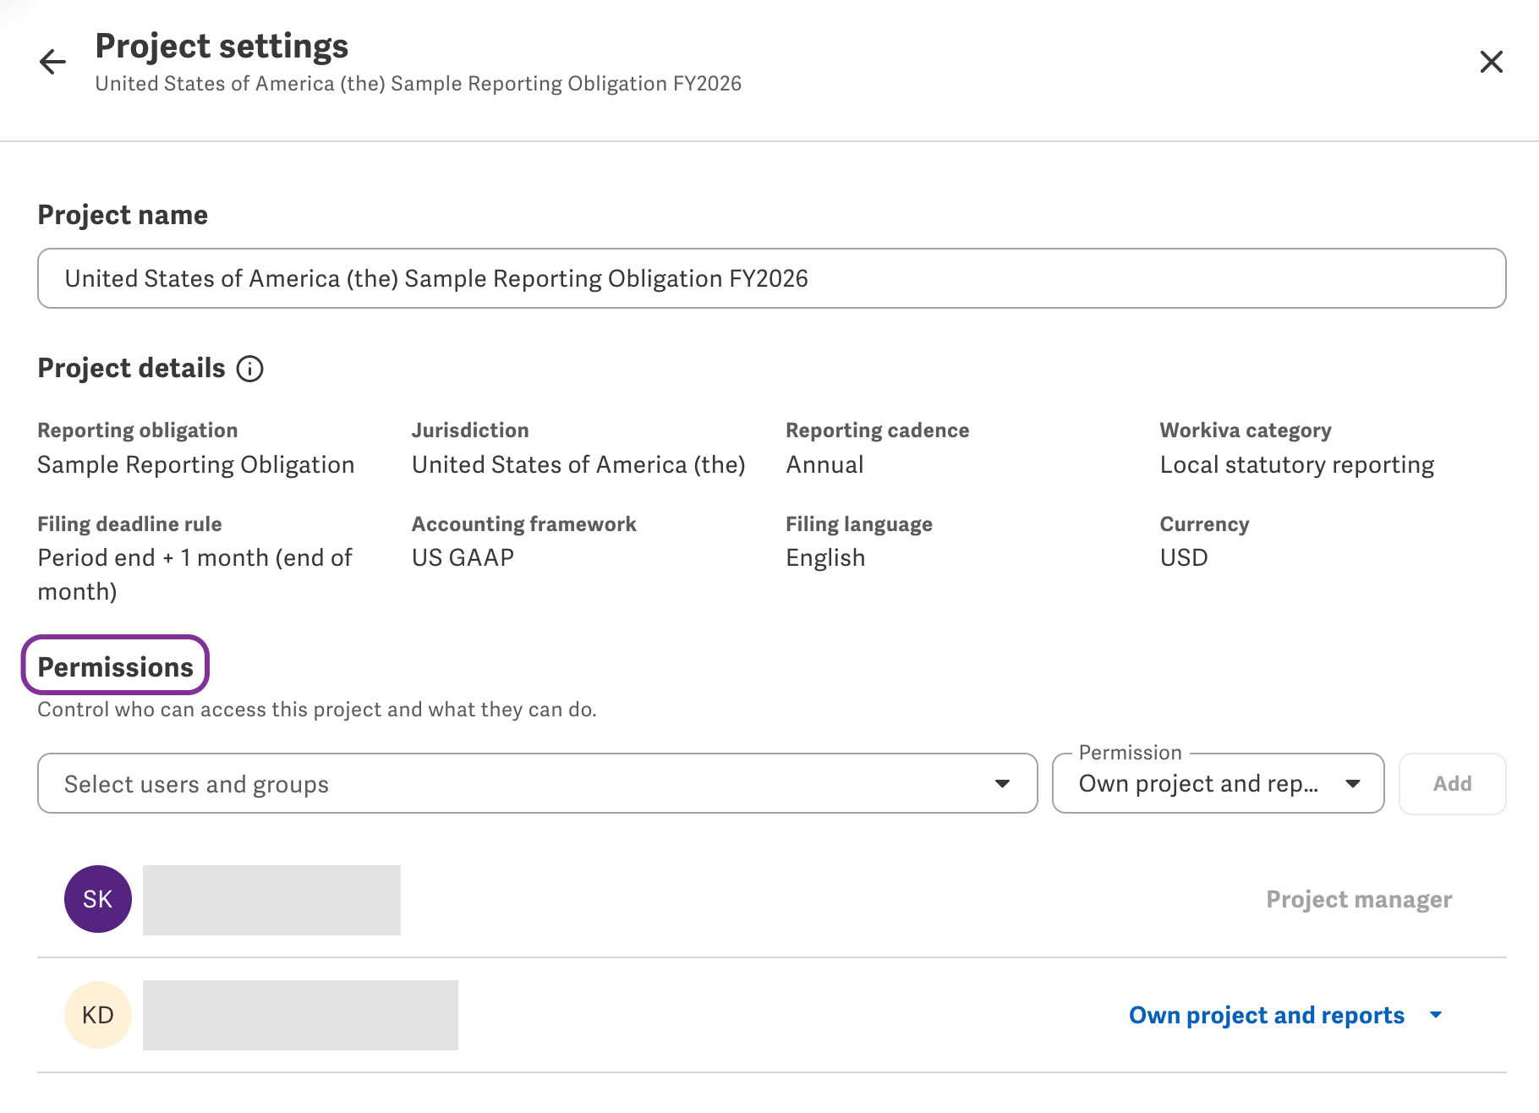Select the Period end + 1 month deadline value
Screen dimensions: 1539x1113
click(195, 574)
